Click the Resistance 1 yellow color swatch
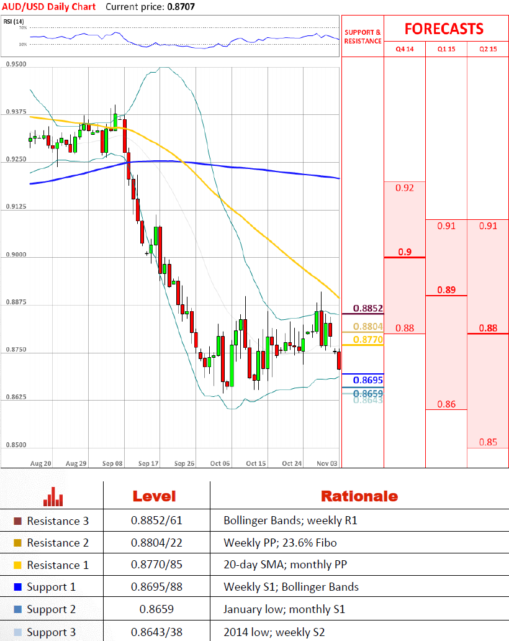 [x=17, y=565]
